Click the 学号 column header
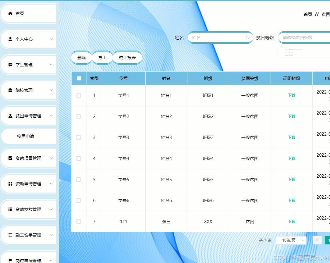The width and height of the screenshot is (330, 263). [x=123, y=78]
